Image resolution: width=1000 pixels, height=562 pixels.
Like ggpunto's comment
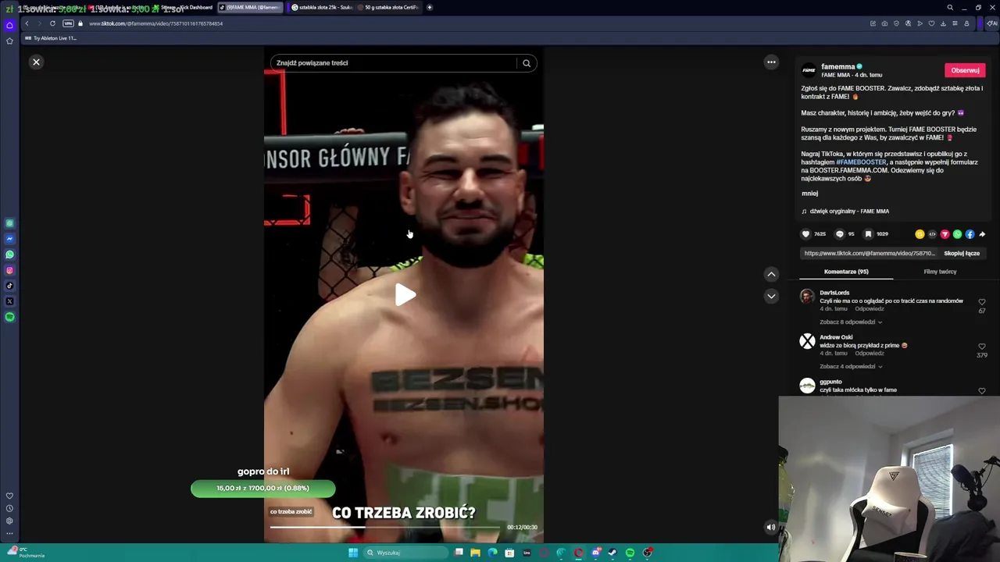pos(982,391)
